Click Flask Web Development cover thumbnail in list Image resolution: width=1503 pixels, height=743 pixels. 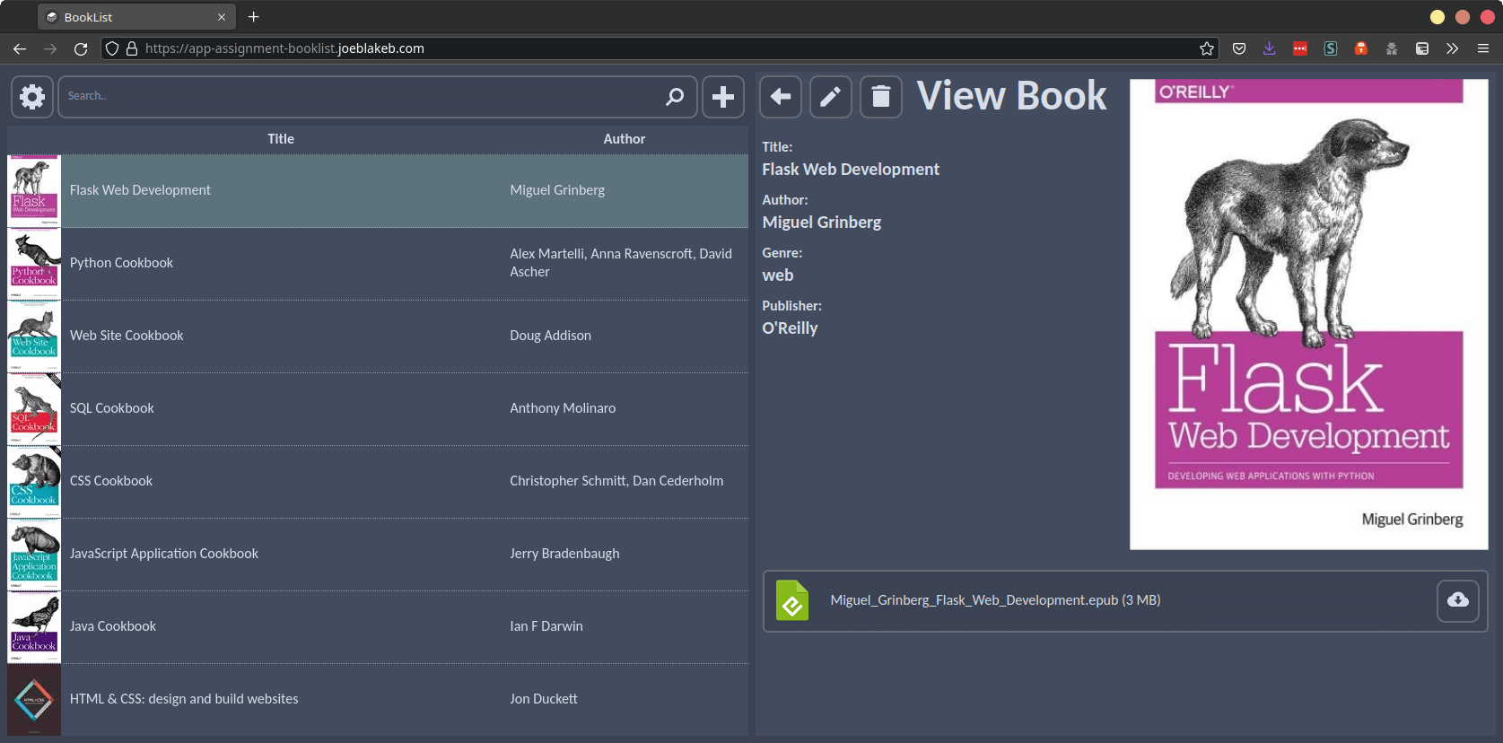pyautogui.click(x=34, y=190)
